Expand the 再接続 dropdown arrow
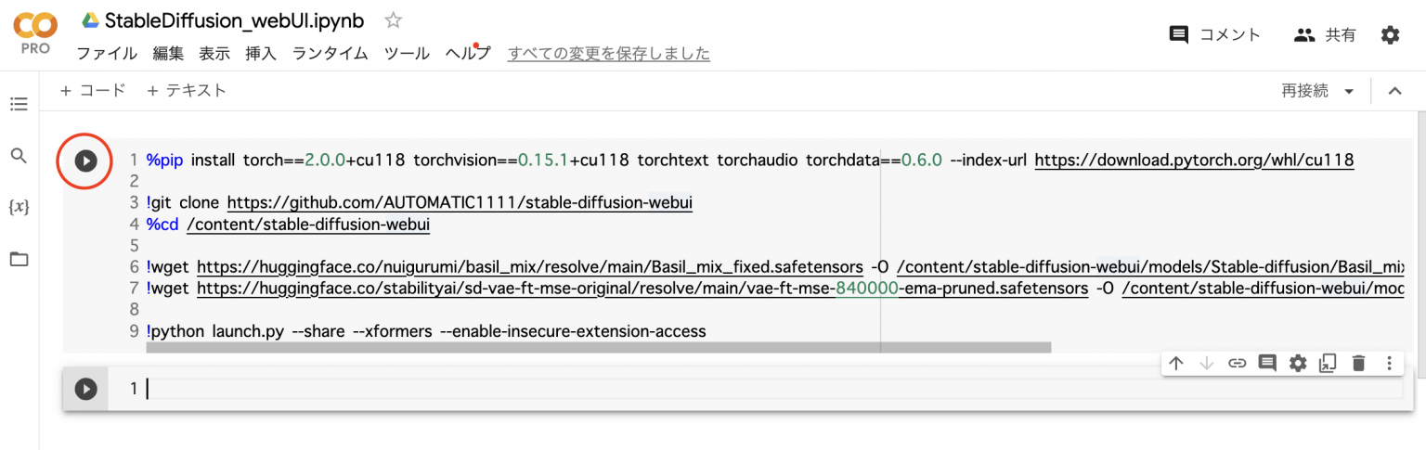 [x=1349, y=91]
